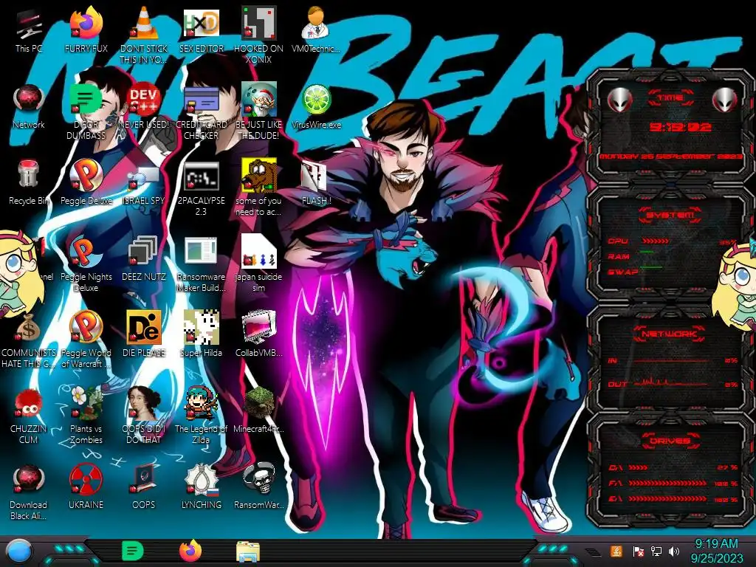Click the SWAP label in System widget
Viewport: 756px width, 567px height.
tap(622, 272)
